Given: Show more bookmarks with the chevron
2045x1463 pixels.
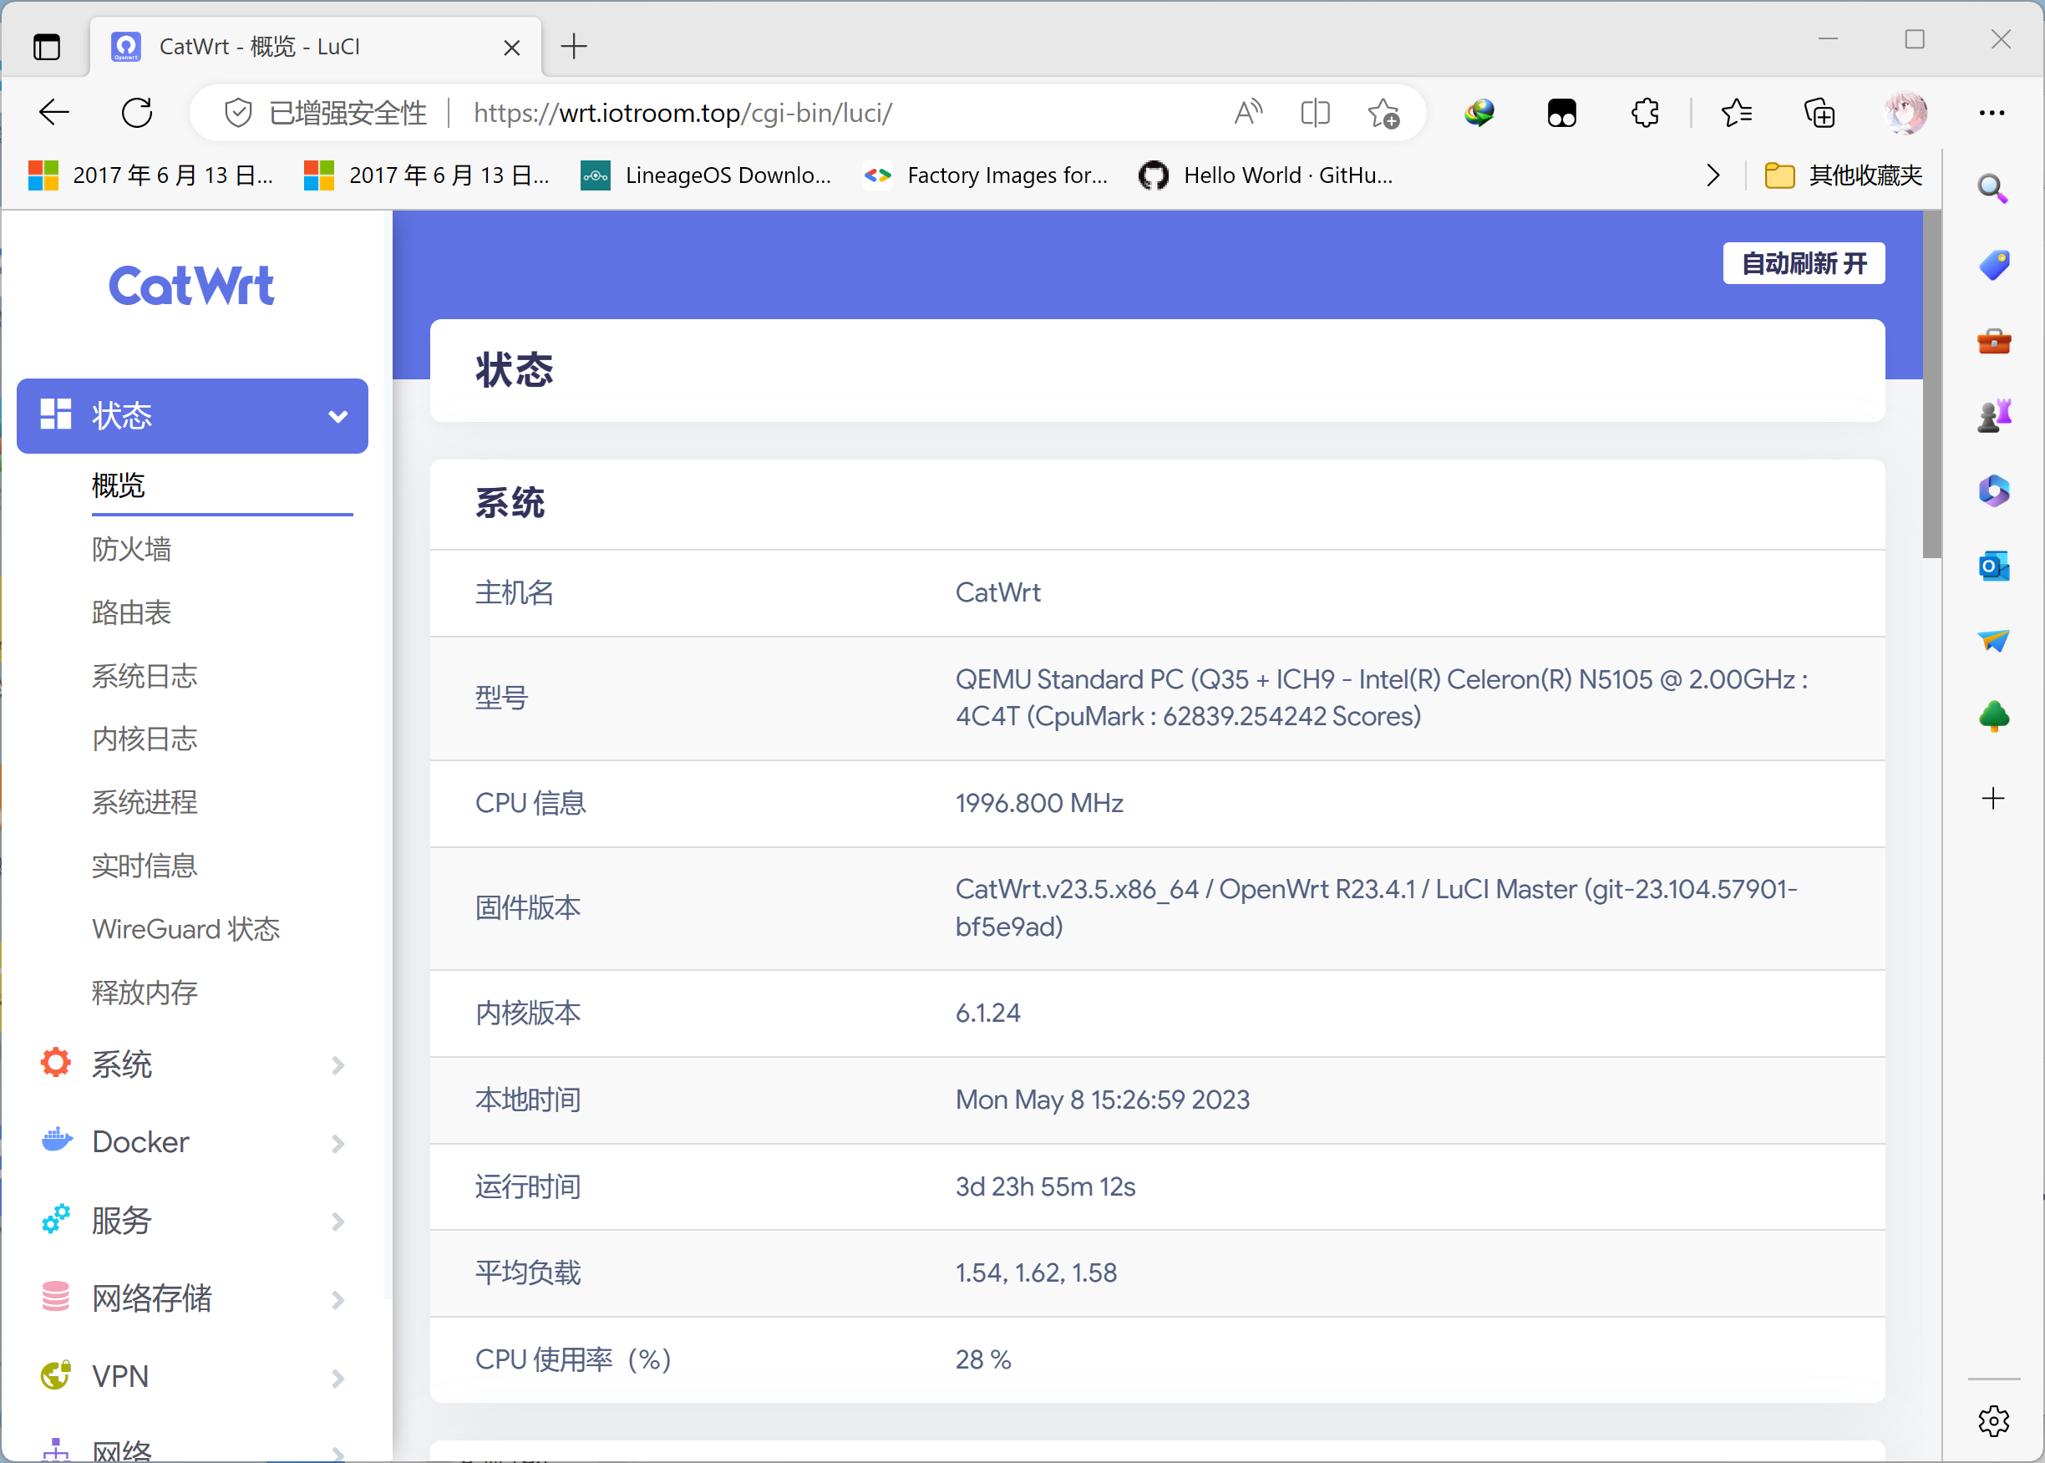Looking at the screenshot, I should point(1712,175).
